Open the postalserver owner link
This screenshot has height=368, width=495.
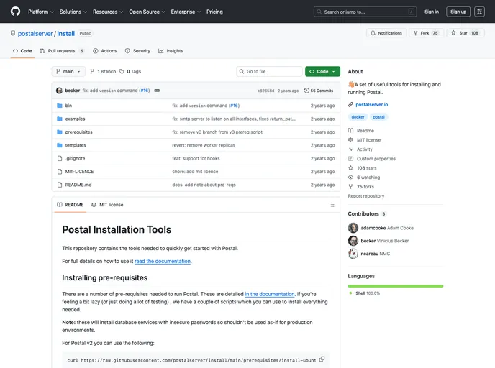35,34
